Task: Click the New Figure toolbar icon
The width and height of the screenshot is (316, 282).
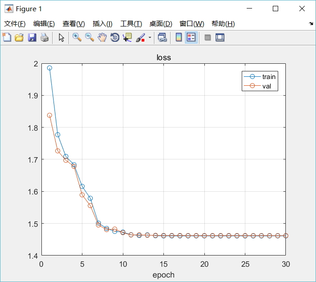Action: 7,37
